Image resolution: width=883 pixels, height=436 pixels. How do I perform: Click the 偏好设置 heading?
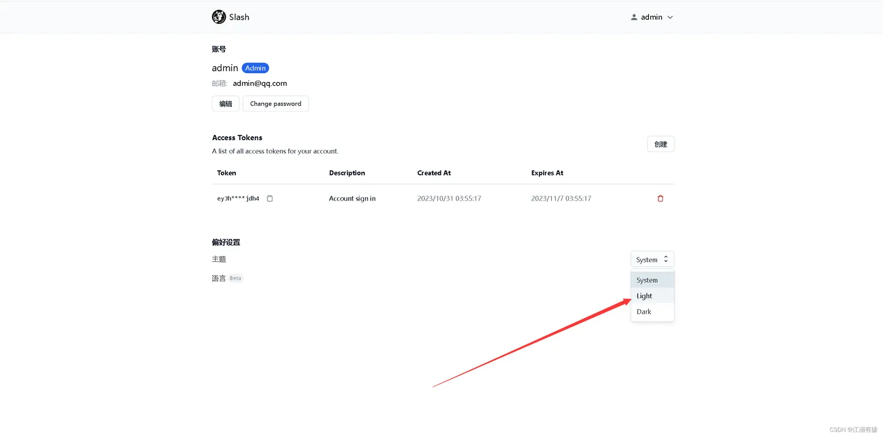pyautogui.click(x=226, y=242)
